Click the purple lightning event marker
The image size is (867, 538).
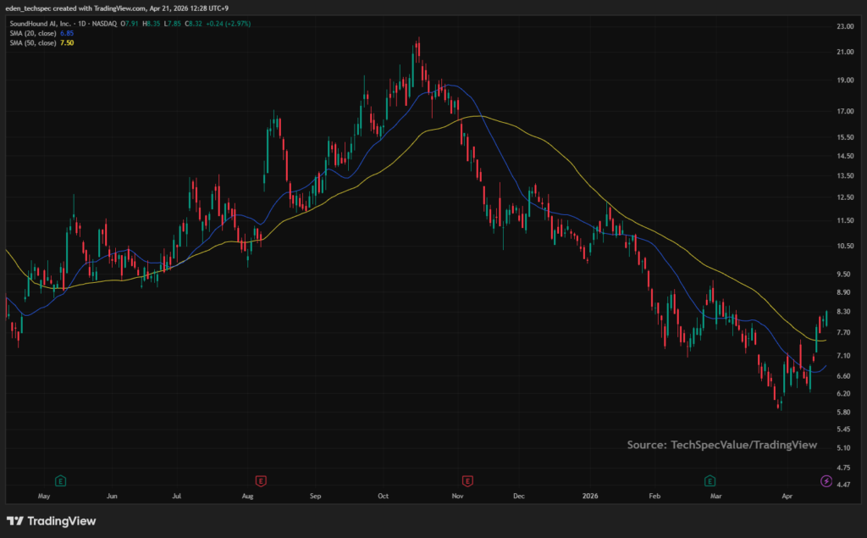[826, 480]
